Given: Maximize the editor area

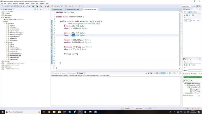Looking at the screenshot, I should 180,9.
